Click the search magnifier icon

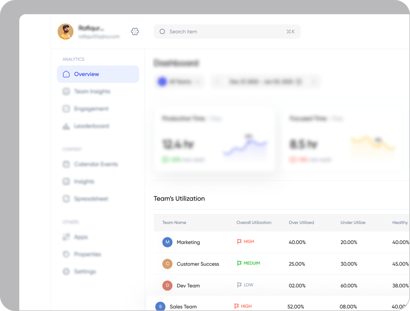pos(162,32)
